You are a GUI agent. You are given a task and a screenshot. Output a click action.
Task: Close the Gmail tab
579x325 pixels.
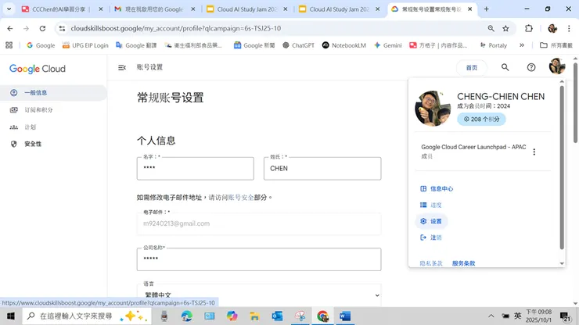coord(192,9)
